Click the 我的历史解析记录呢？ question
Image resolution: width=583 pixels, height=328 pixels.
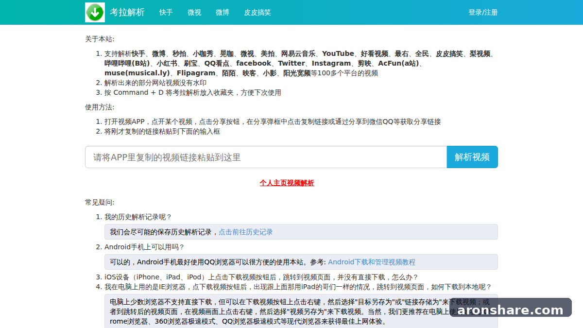pos(138,217)
